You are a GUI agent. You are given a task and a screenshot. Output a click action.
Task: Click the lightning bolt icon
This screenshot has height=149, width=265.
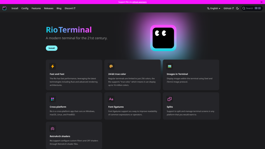tap(53, 66)
